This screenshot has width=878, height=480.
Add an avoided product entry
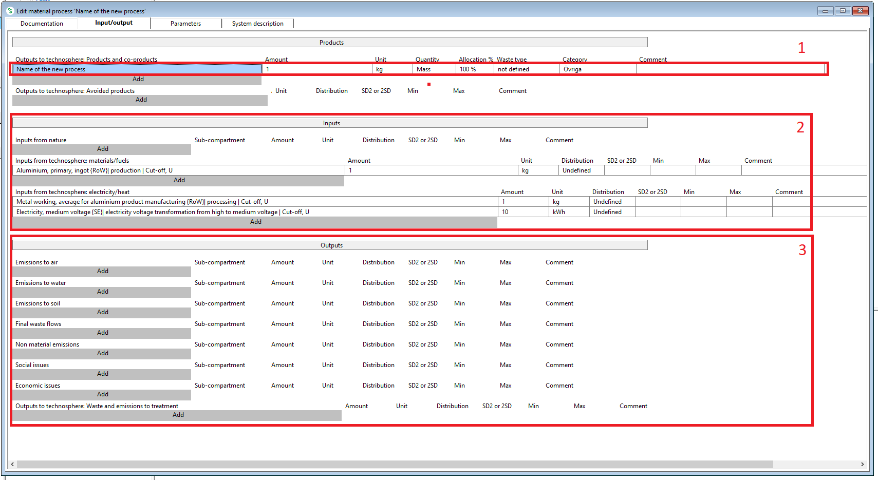pos(141,100)
